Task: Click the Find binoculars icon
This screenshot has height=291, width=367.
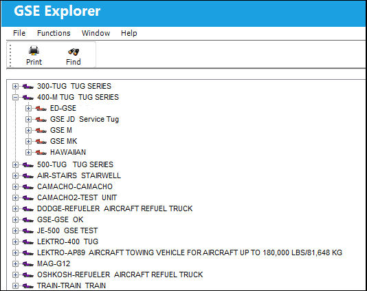Action: [74, 52]
